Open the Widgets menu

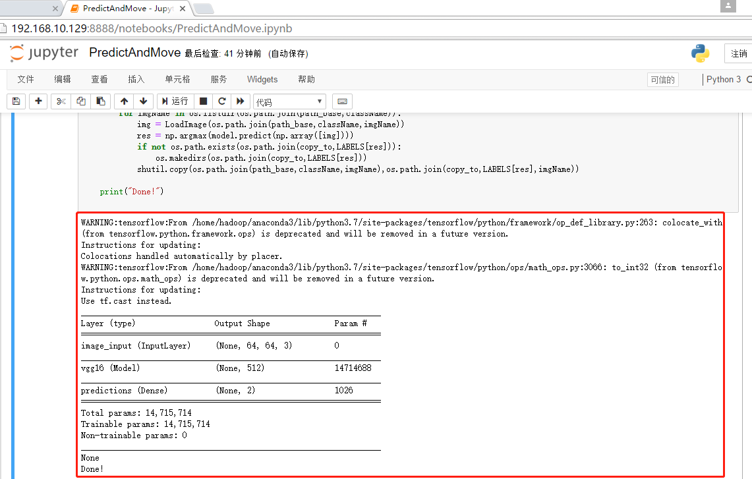tap(262, 79)
